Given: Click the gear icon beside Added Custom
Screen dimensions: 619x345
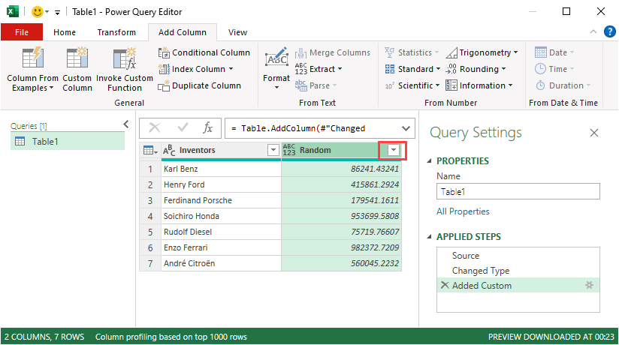Looking at the screenshot, I should coord(588,285).
